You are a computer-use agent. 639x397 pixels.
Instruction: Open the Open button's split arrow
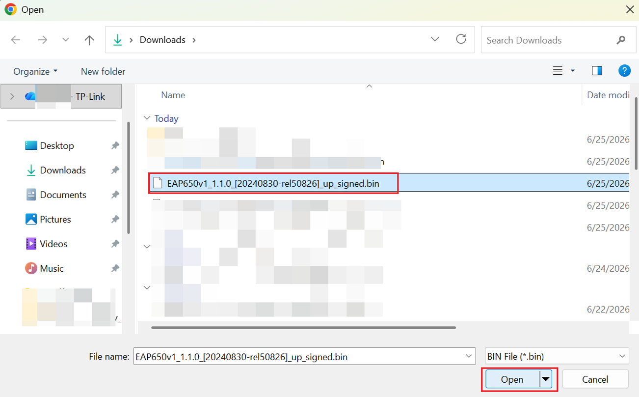[x=545, y=379]
